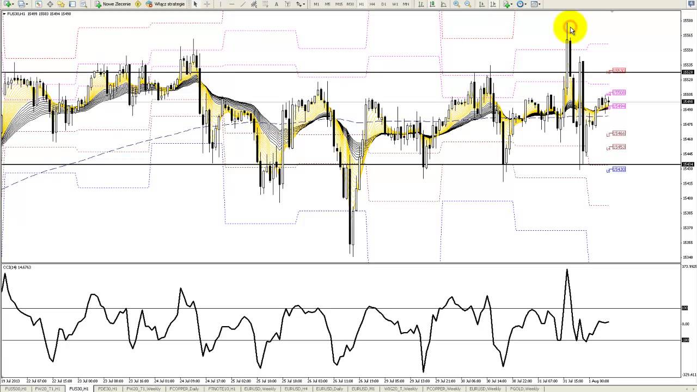The width and height of the screenshot is (697, 392).
Task: Click the zoom out magnifier
Action: click(x=468, y=4)
